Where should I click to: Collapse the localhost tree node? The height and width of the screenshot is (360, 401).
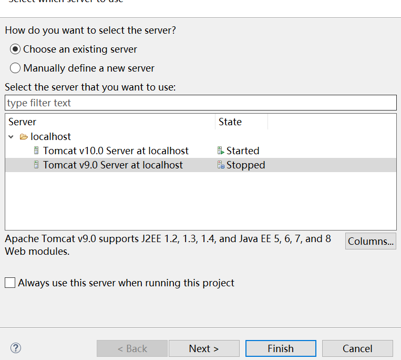tap(12, 137)
